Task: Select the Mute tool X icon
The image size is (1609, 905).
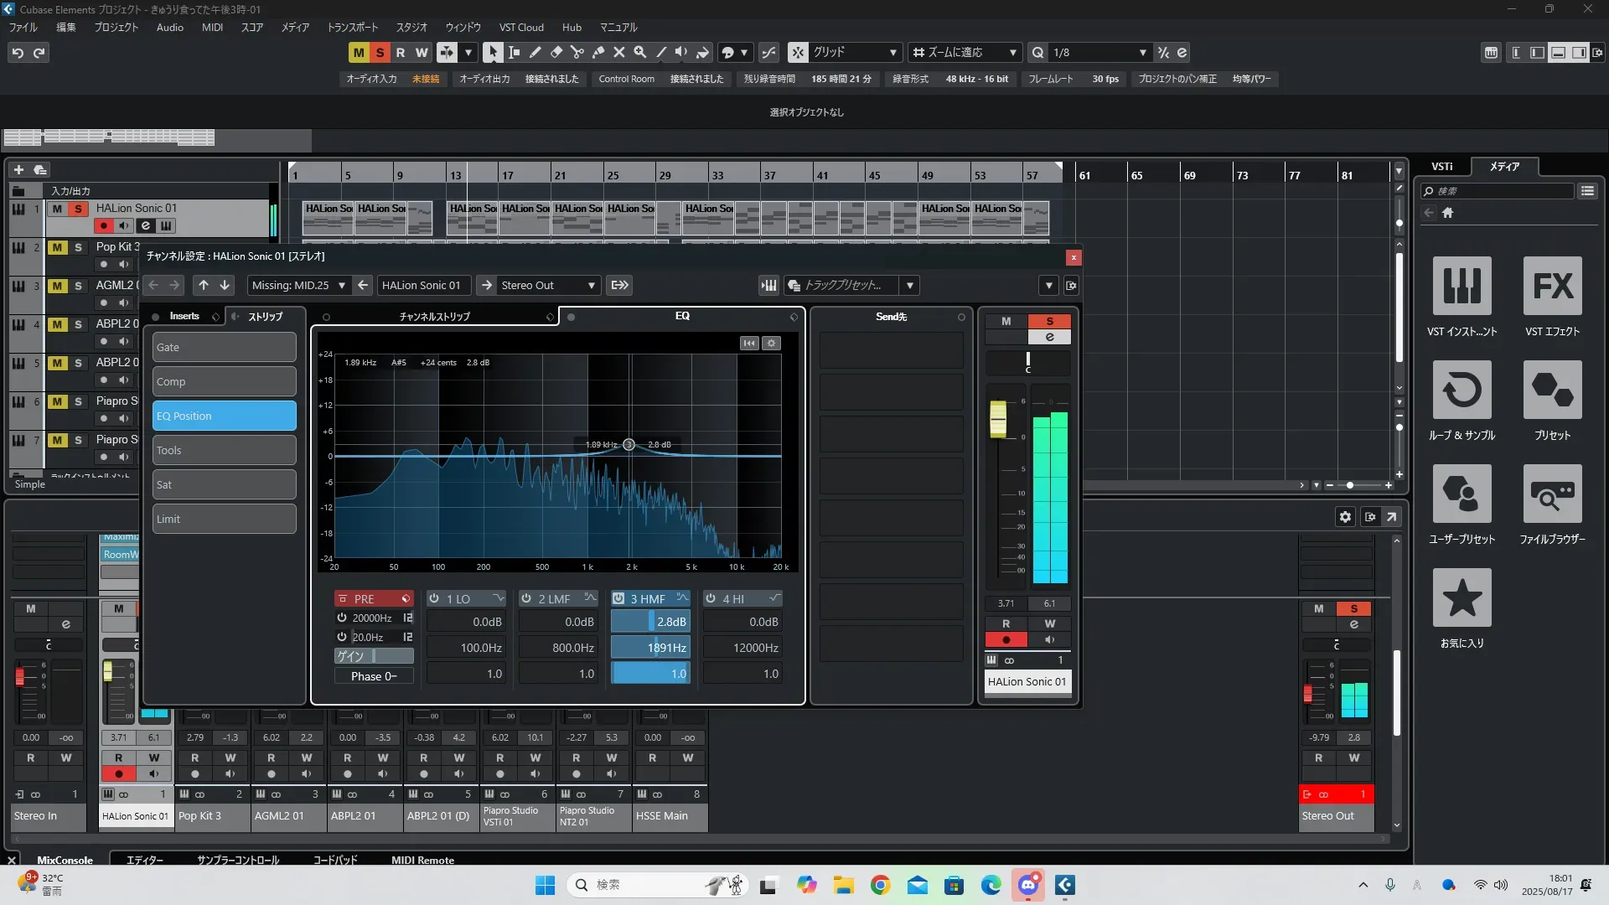Action: (619, 52)
